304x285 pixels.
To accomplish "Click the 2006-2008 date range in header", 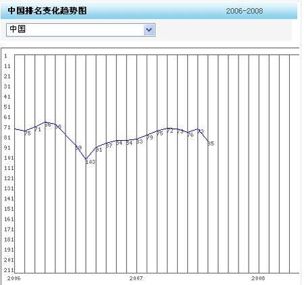I will [x=245, y=11].
